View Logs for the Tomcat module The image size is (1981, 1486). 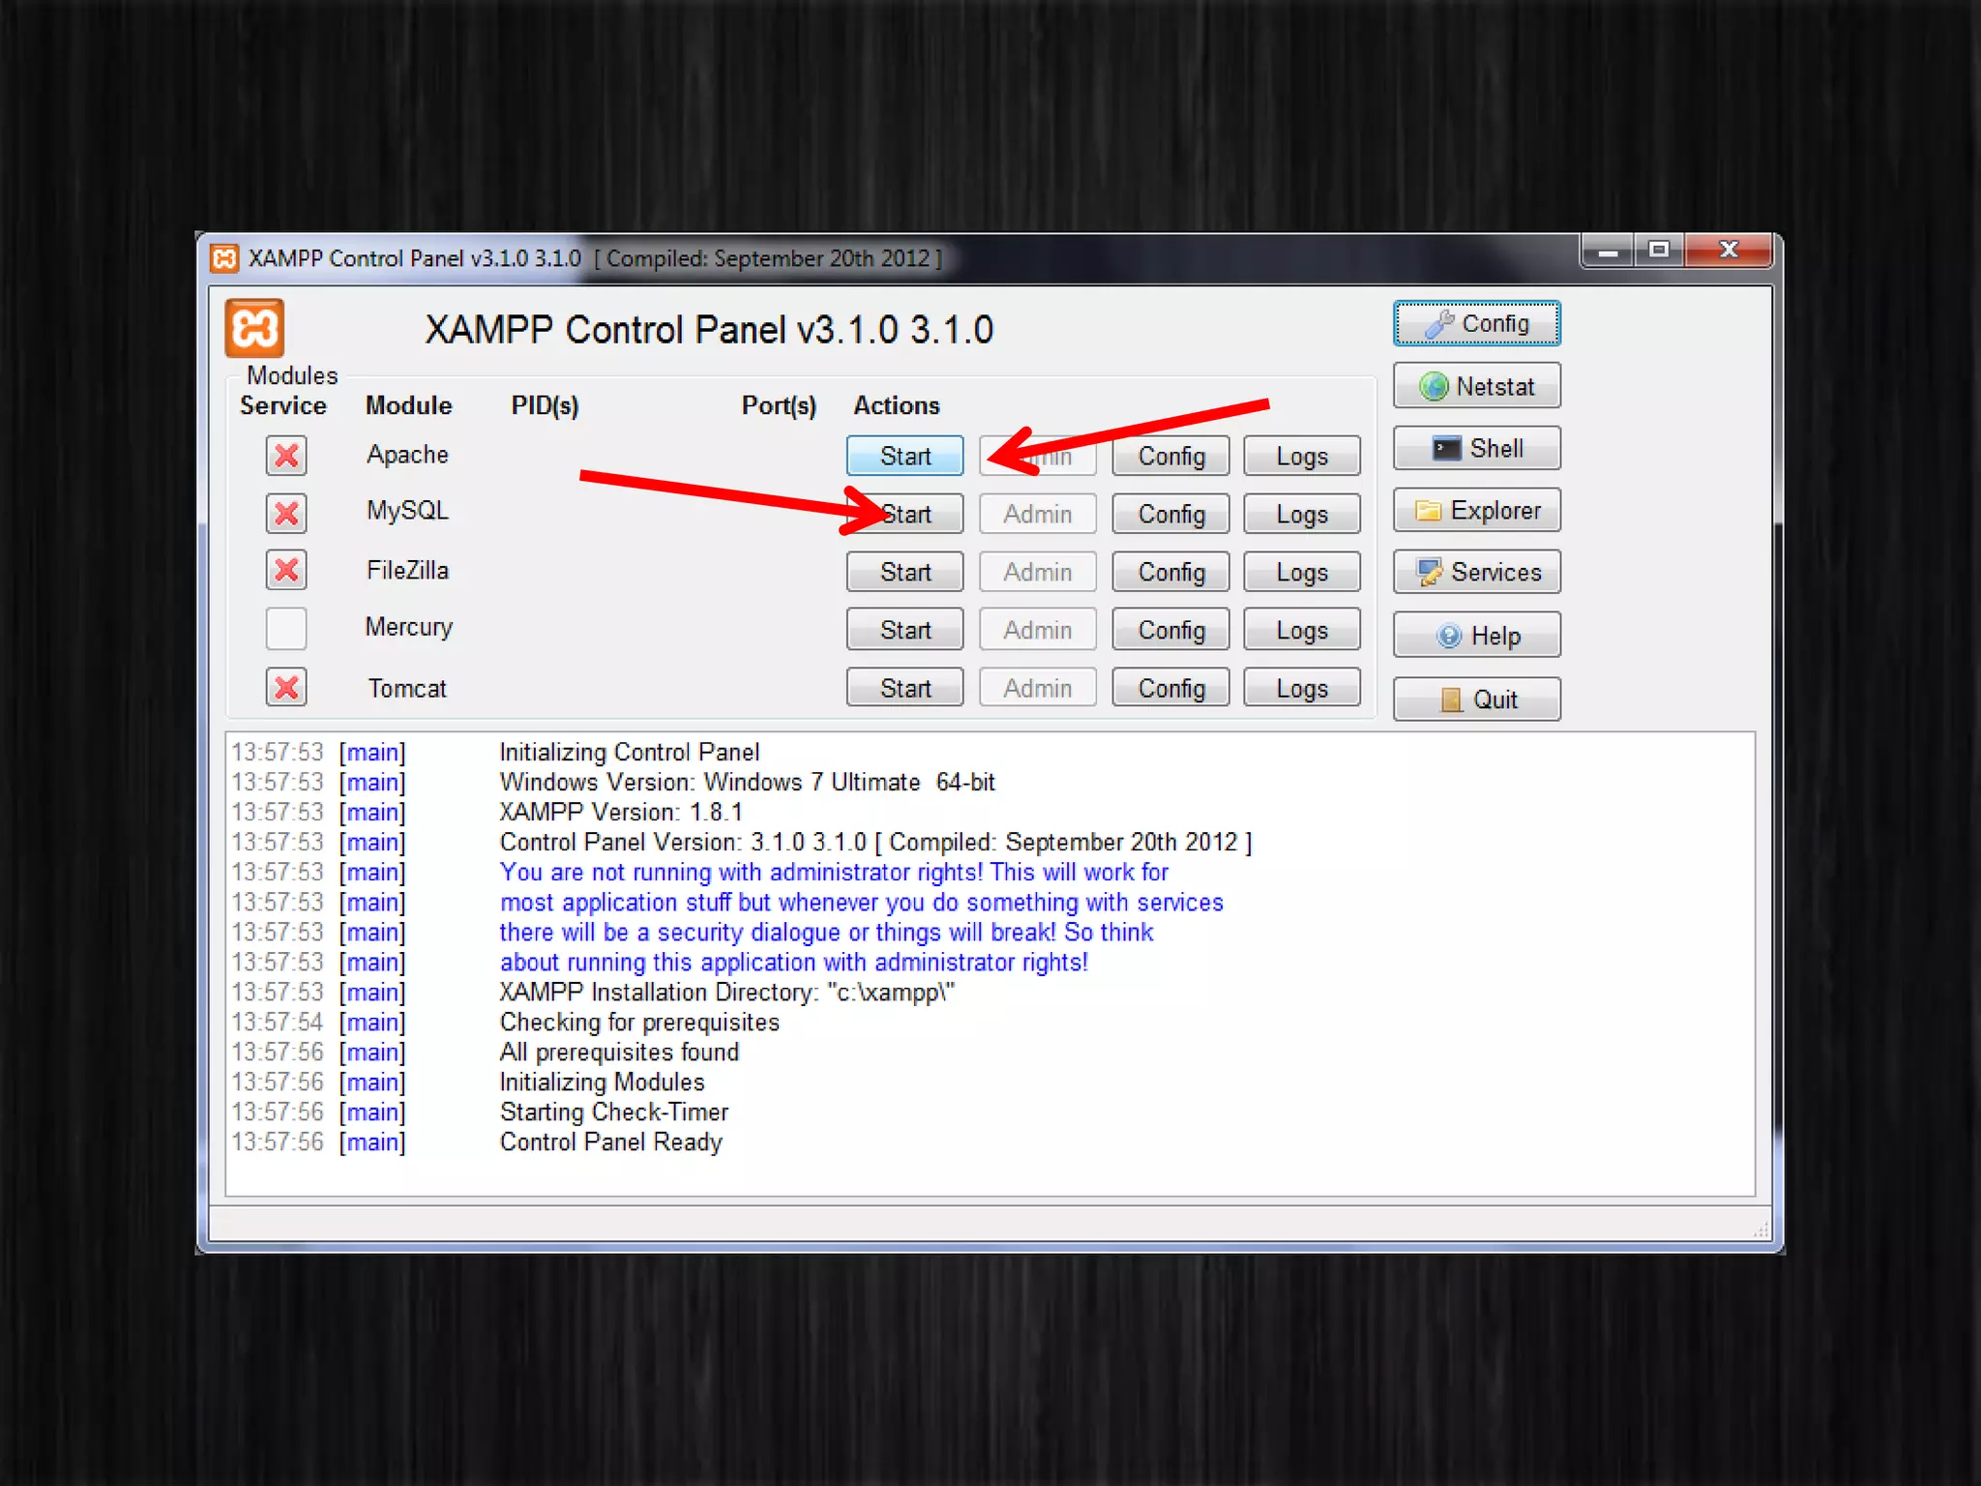click(x=1301, y=688)
